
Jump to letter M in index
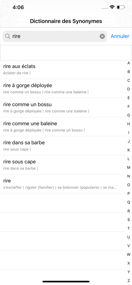coord(129,167)
